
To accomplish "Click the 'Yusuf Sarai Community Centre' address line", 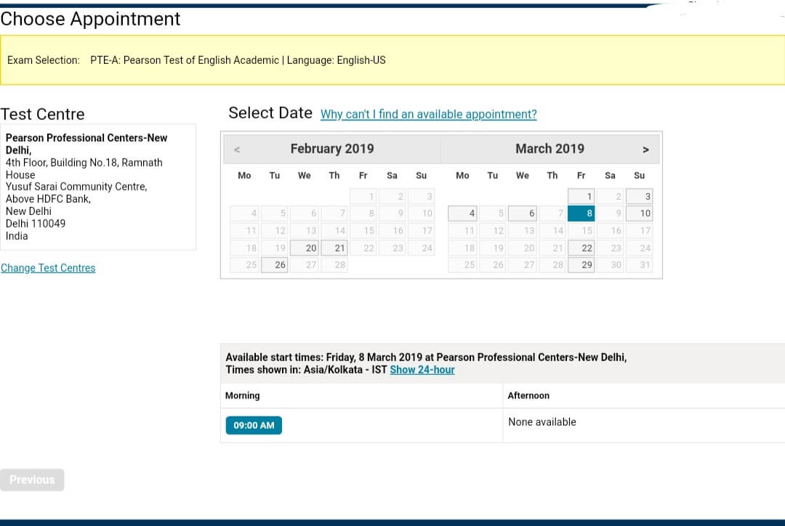I will pyautogui.click(x=76, y=187).
